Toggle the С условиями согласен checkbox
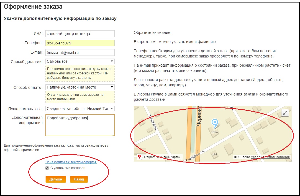 tap(47, 168)
